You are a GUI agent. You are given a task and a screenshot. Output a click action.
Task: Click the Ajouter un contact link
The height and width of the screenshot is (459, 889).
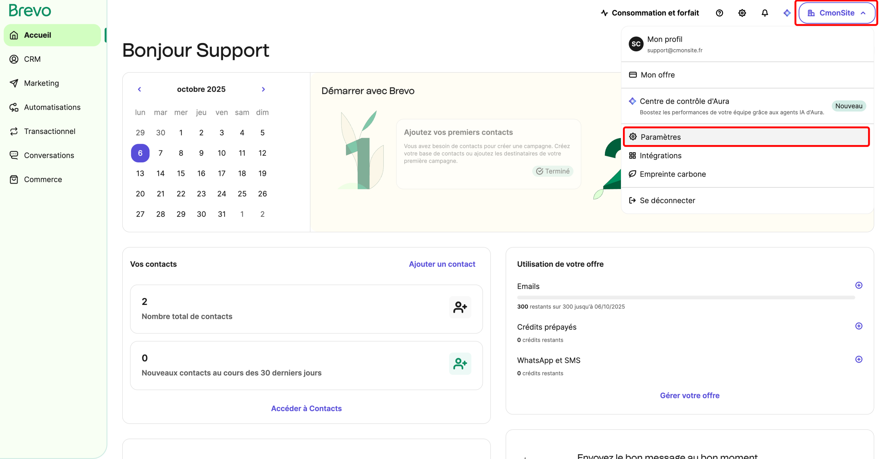(x=442, y=264)
